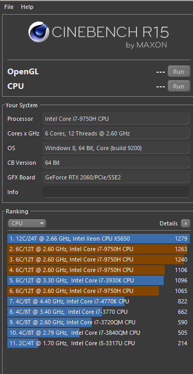Select ranking row 8 Intel Core i7-3770
Image resolution: width=193 pixels, height=374 pixels.
point(98,312)
